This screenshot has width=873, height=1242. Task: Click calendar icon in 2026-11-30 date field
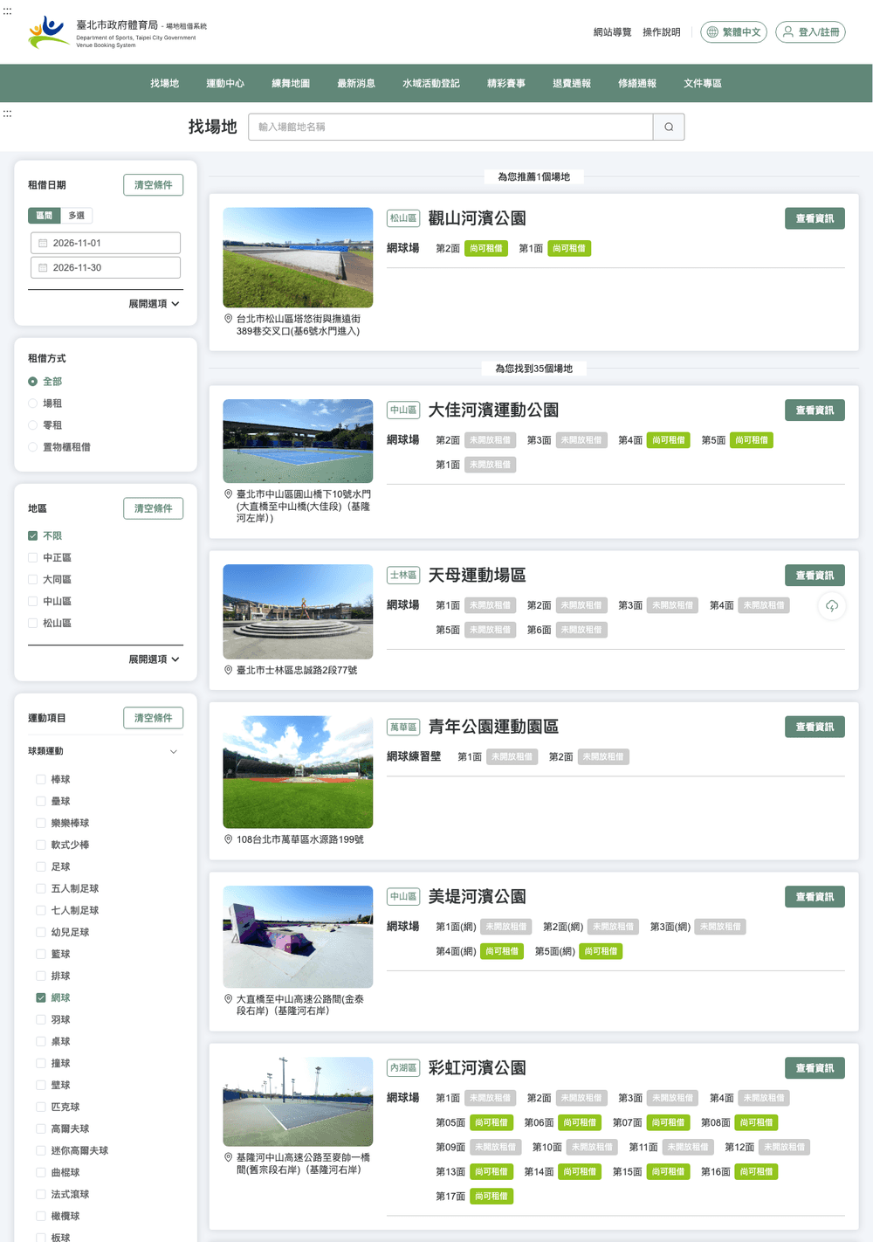pos(43,267)
